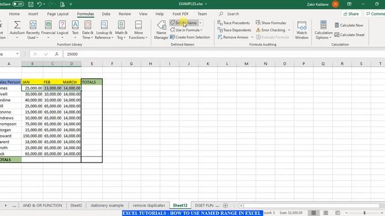This screenshot has height=216, width=385.
Task: Open Lookup & Reference functions
Action: point(104,29)
